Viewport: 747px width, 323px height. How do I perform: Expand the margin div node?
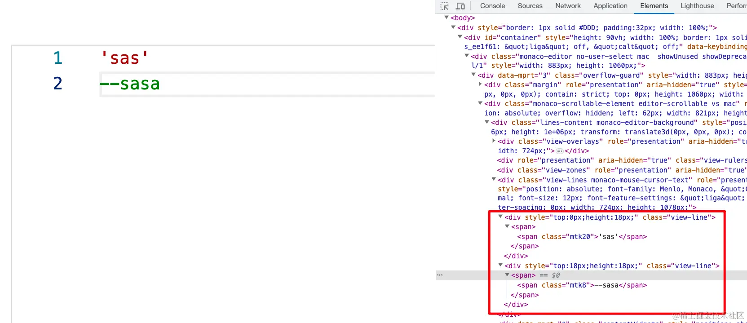(480, 84)
